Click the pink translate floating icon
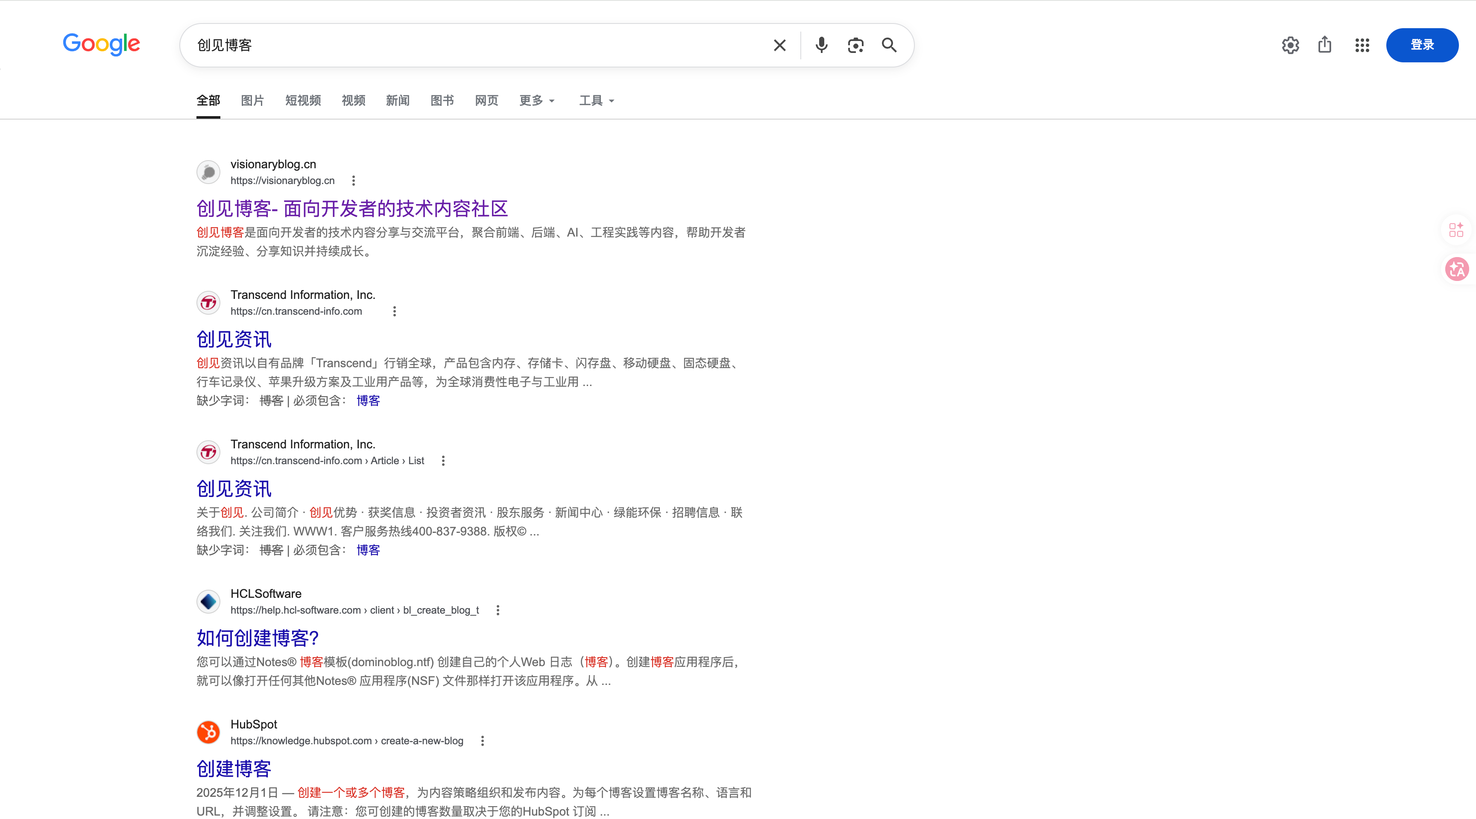Viewport: 1476px width, 819px height. click(x=1457, y=269)
